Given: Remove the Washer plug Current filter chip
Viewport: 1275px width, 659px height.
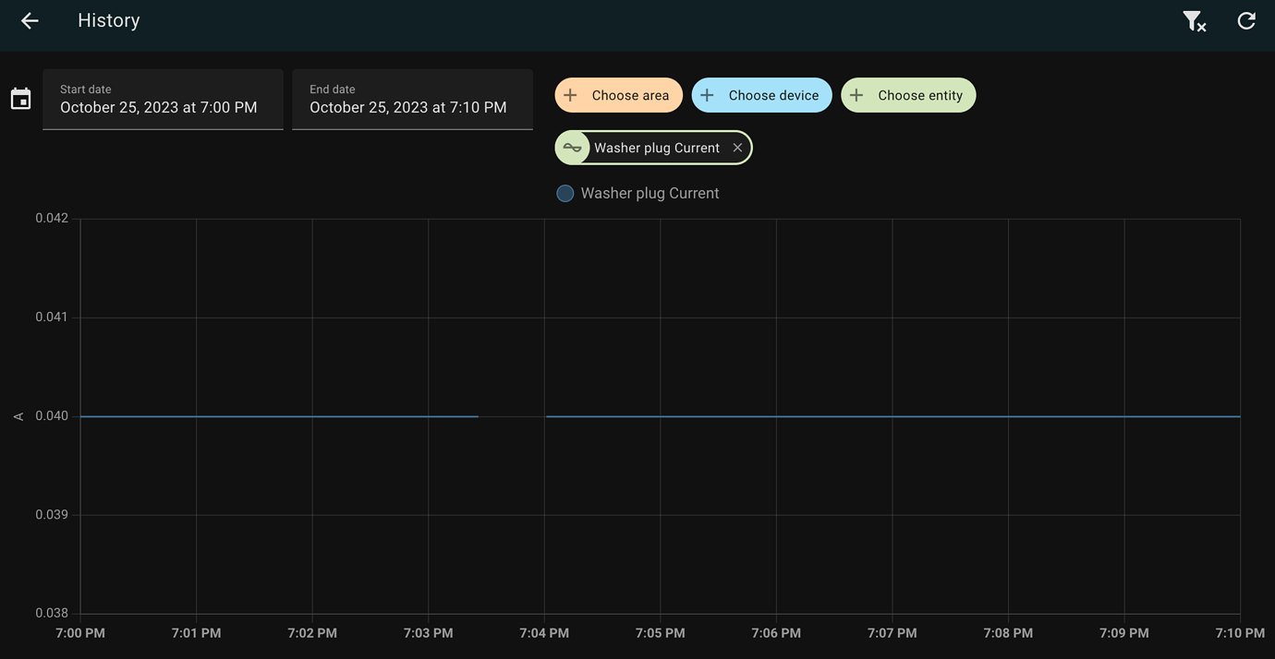Looking at the screenshot, I should point(737,147).
